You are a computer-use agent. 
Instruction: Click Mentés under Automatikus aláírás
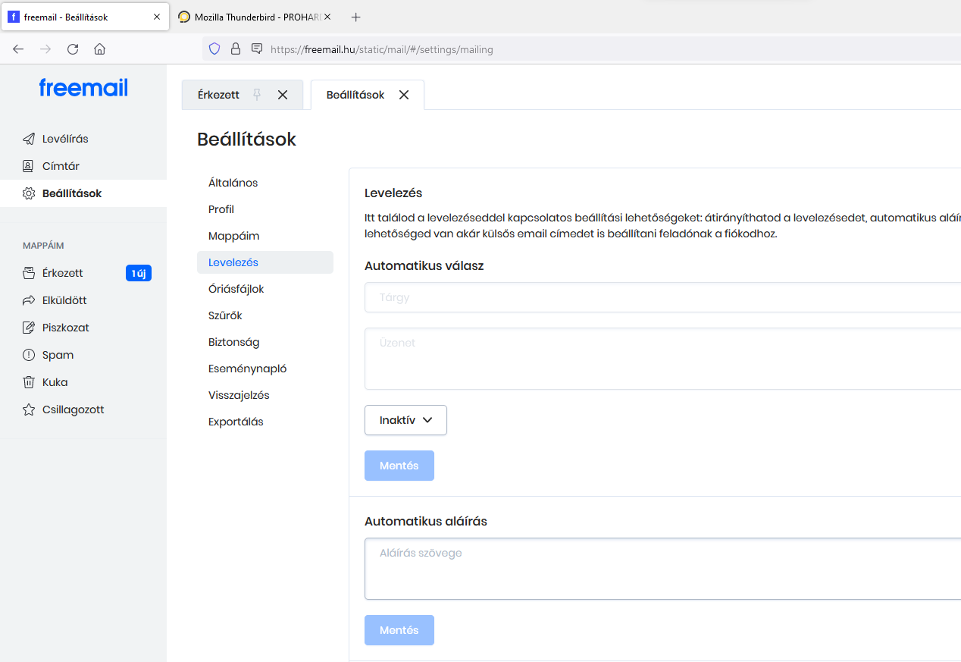tap(399, 630)
